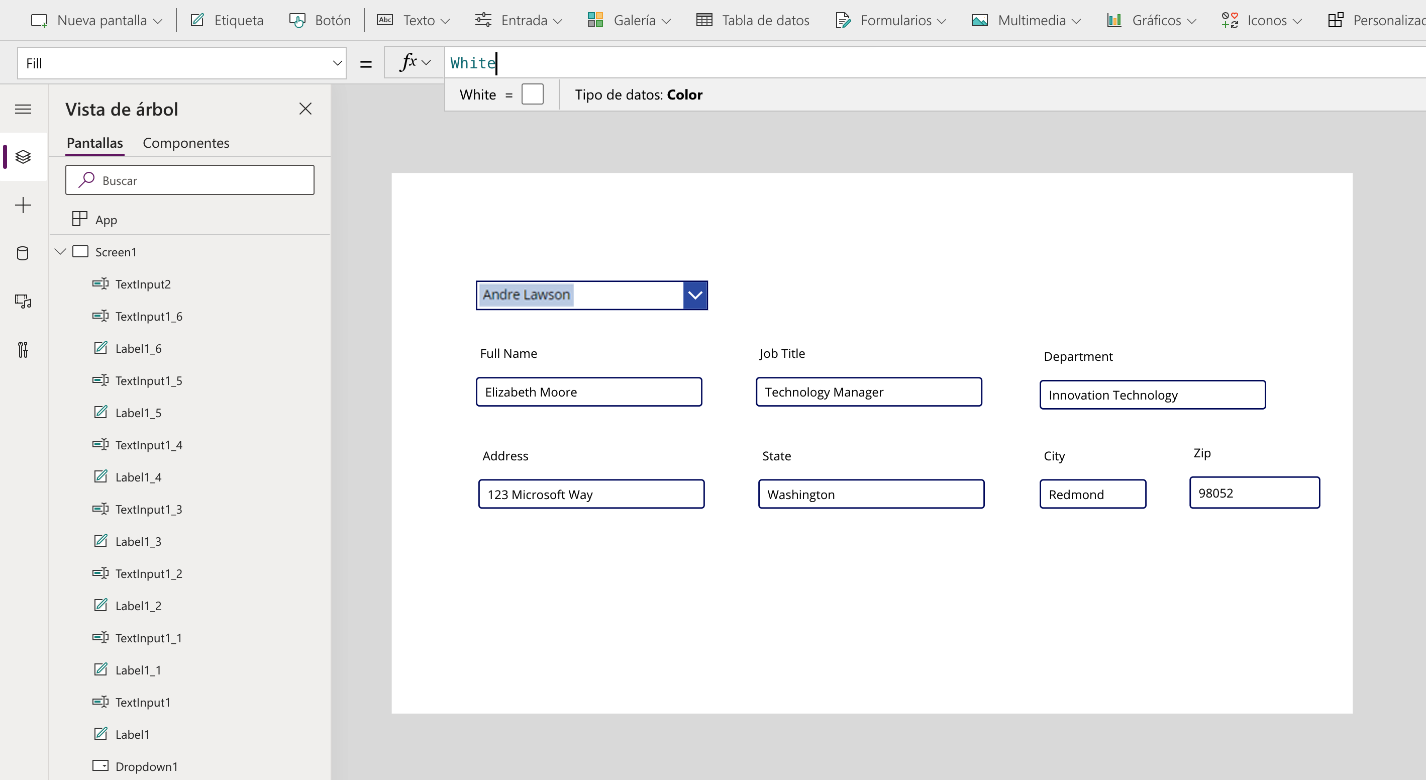The width and height of the screenshot is (1426, 780).
Task: Close the Vista de árbol panel
Action: point(305,109)
